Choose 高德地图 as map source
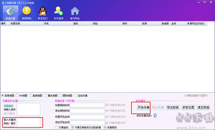This screenshot has height=130, width=215. coord(31,95)
